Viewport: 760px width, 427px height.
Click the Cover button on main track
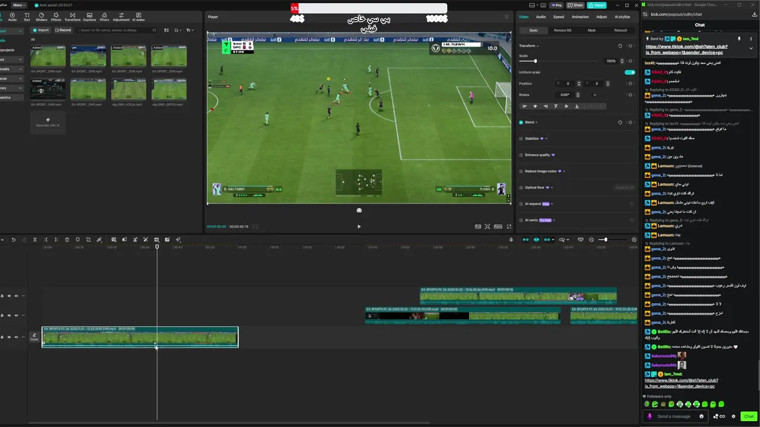click(34, 337)
